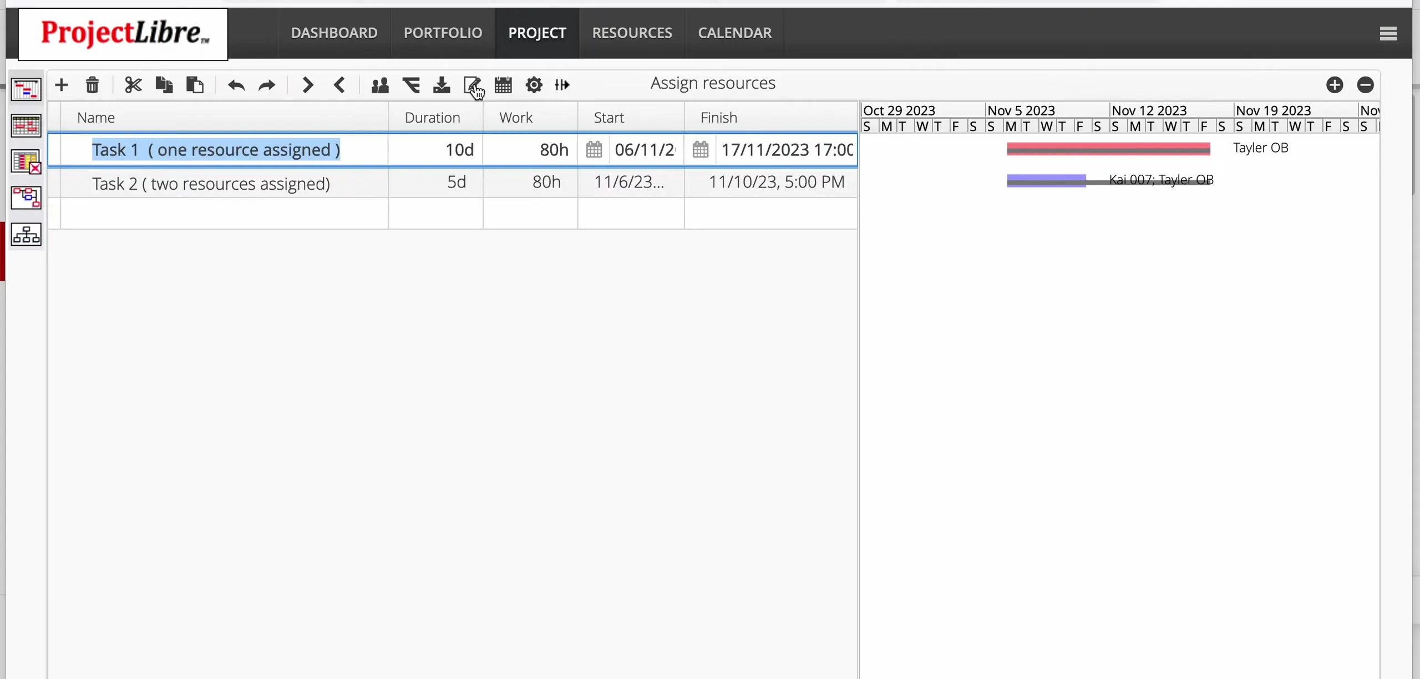Image resolution: width=1420 pixels, height=679 pixels.
Task: Open sidebar view icon with red X
Action: pos(26,162)
